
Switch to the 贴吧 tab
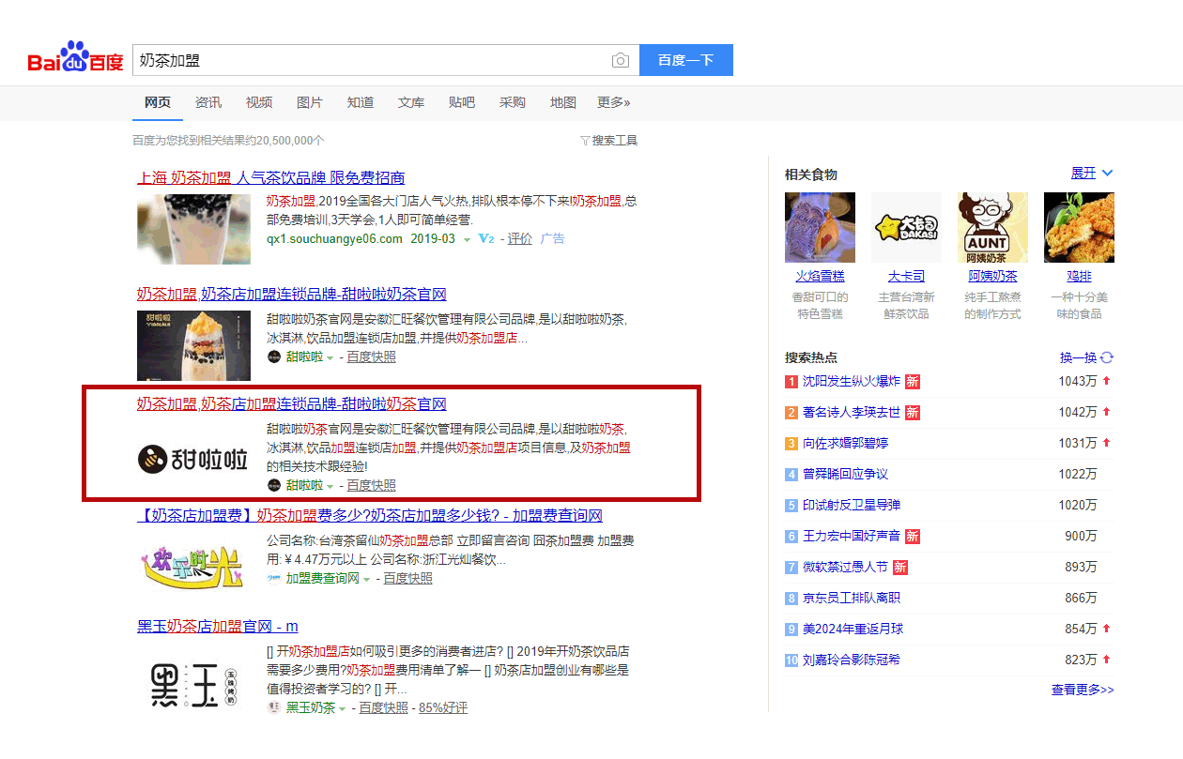pos(462,103)
